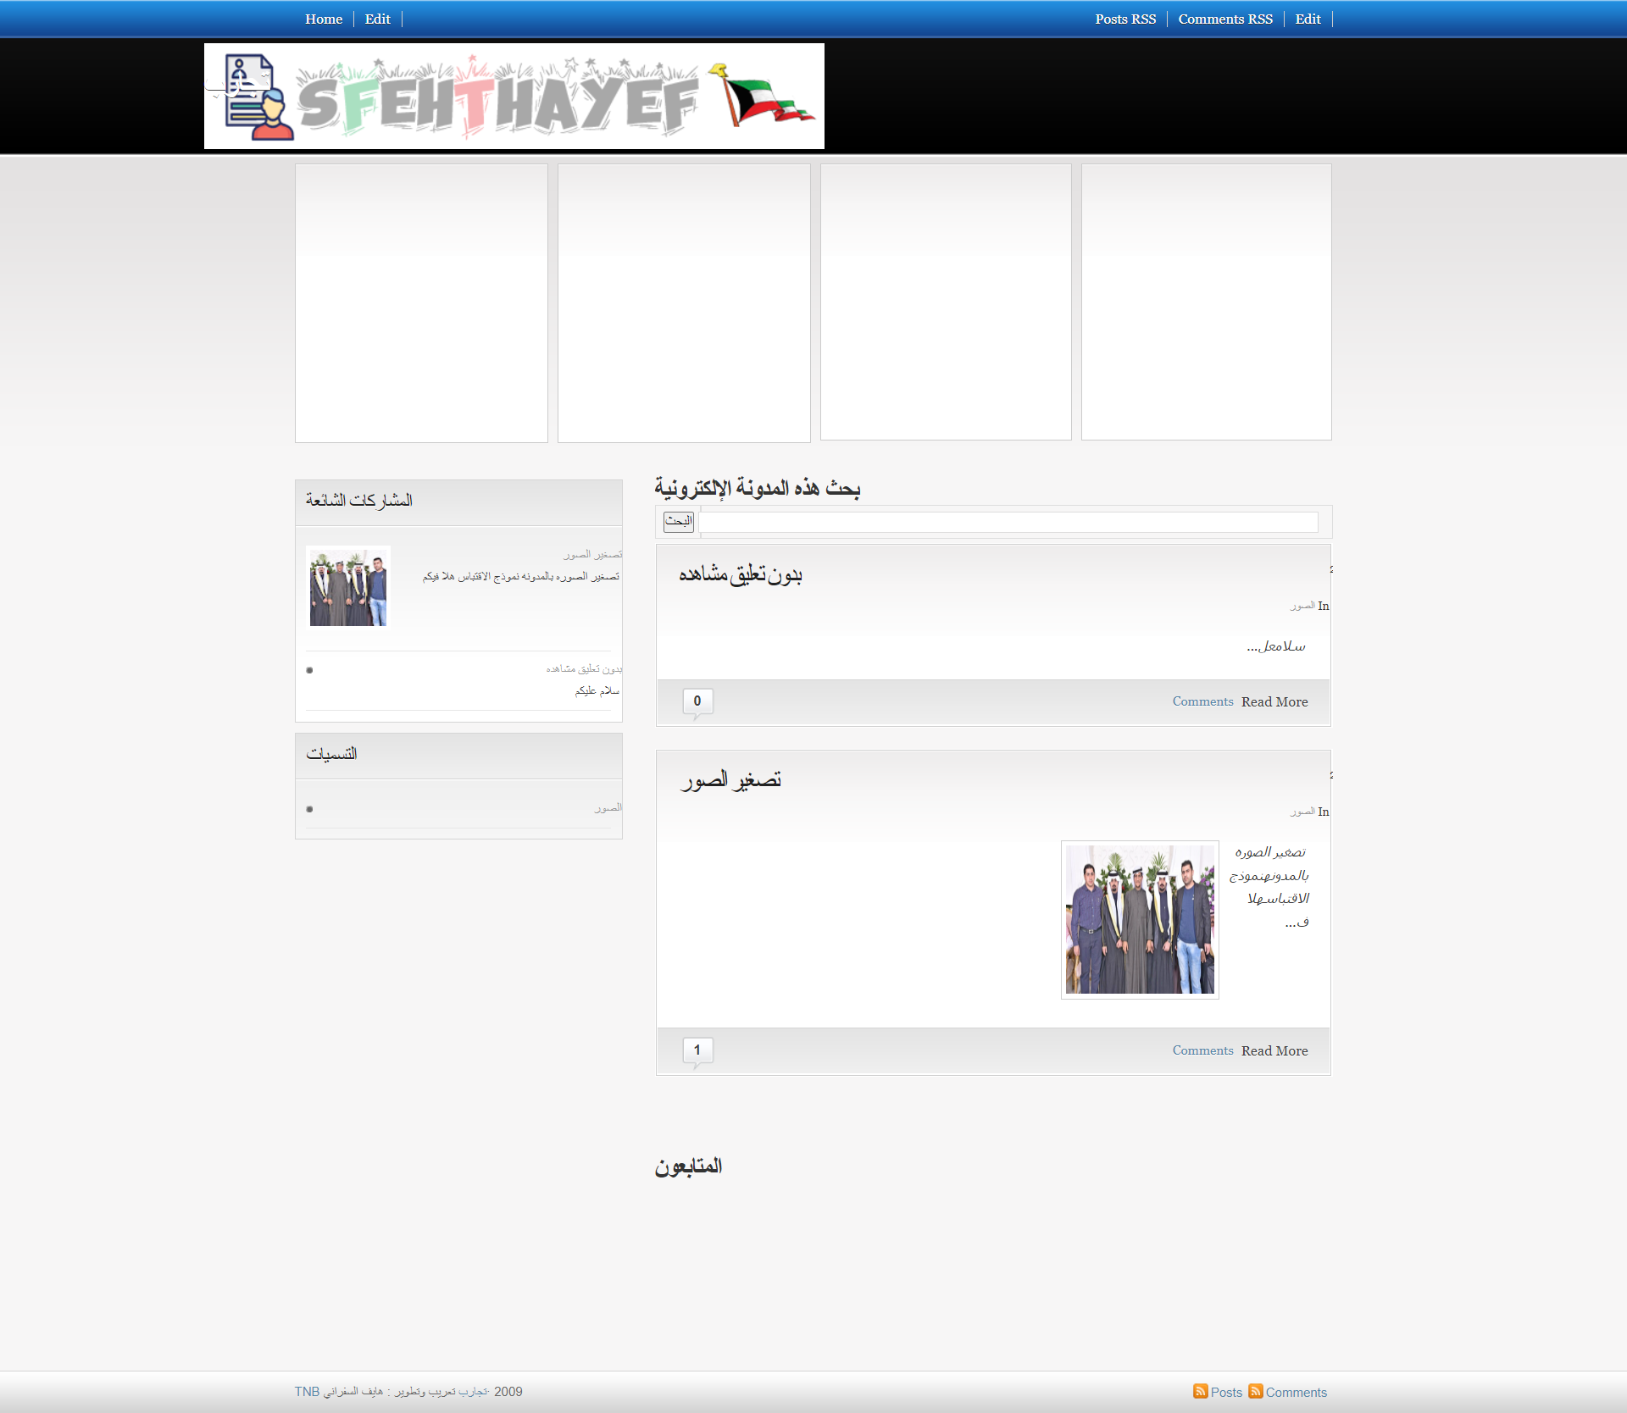Click the Posts RSS feed icon in footer
1627x1413 pixels.
click(x=1200, y=1391)
